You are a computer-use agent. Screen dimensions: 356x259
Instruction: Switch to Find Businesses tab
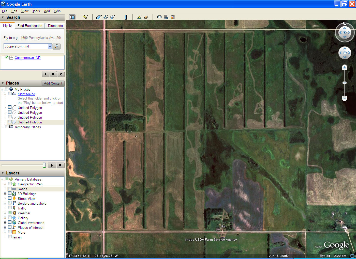coord(30,26)
